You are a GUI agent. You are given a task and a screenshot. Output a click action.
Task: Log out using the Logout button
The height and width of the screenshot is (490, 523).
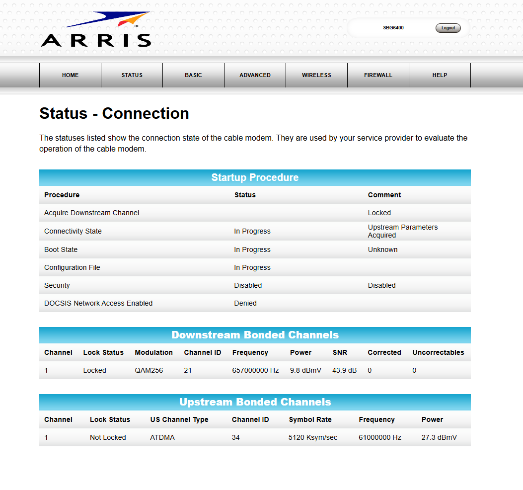coord(448,28)
